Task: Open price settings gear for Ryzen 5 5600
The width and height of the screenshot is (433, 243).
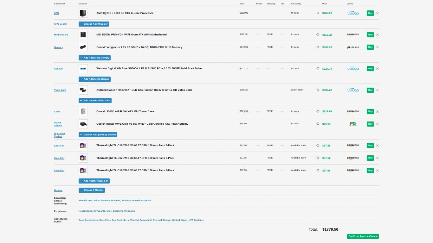Action: pos(318,13)
